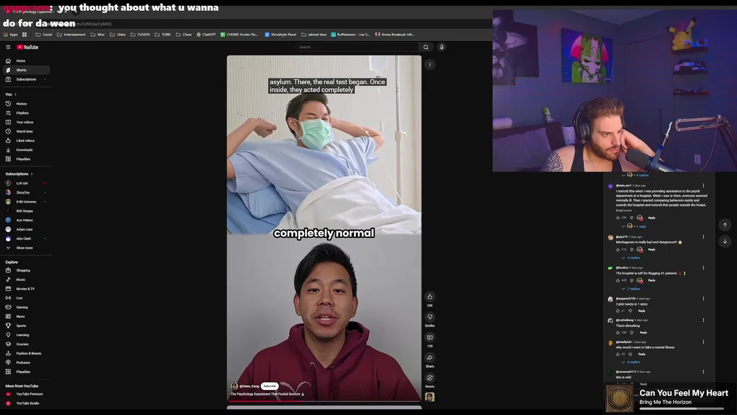This screenshot has width=737, height=415.
Task: Reply to the @Halo.atv7 comment
Action: click(651, 218)
